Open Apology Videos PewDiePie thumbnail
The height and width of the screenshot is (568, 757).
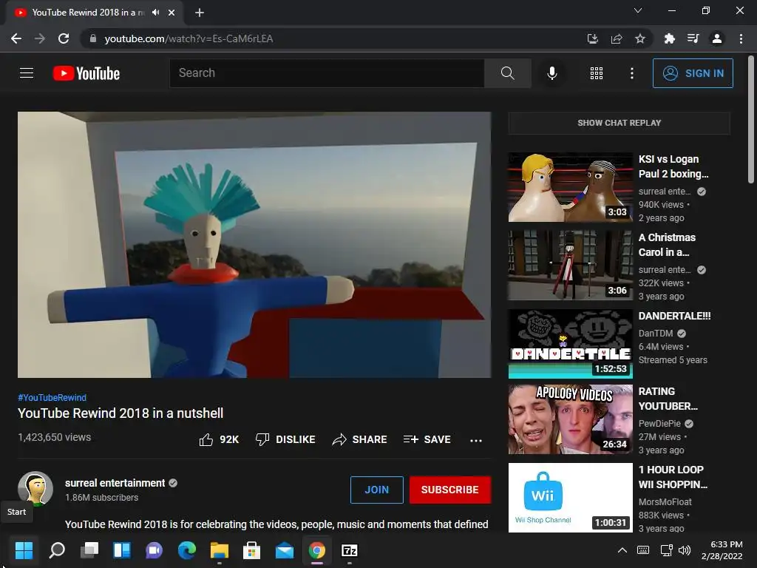pyautogui.click(x=570, y=419)
